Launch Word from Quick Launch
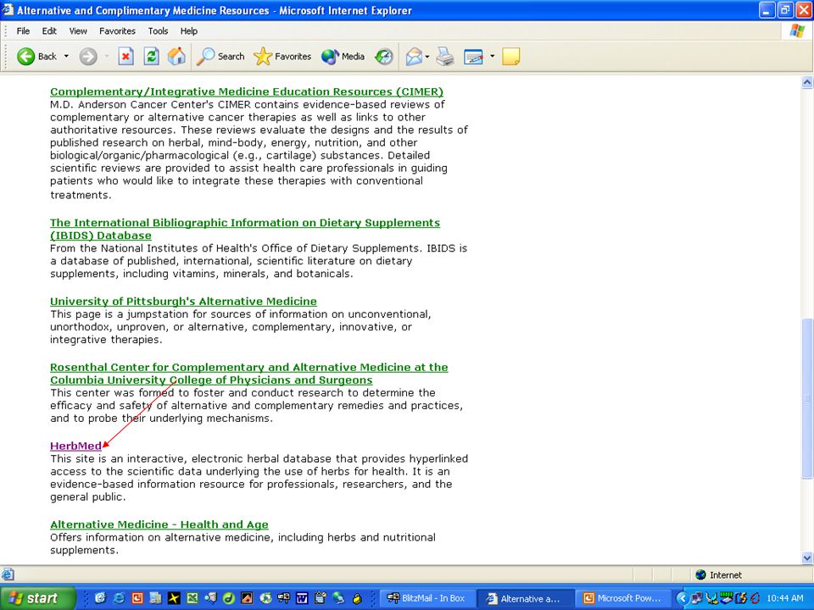 click(302, 598)
